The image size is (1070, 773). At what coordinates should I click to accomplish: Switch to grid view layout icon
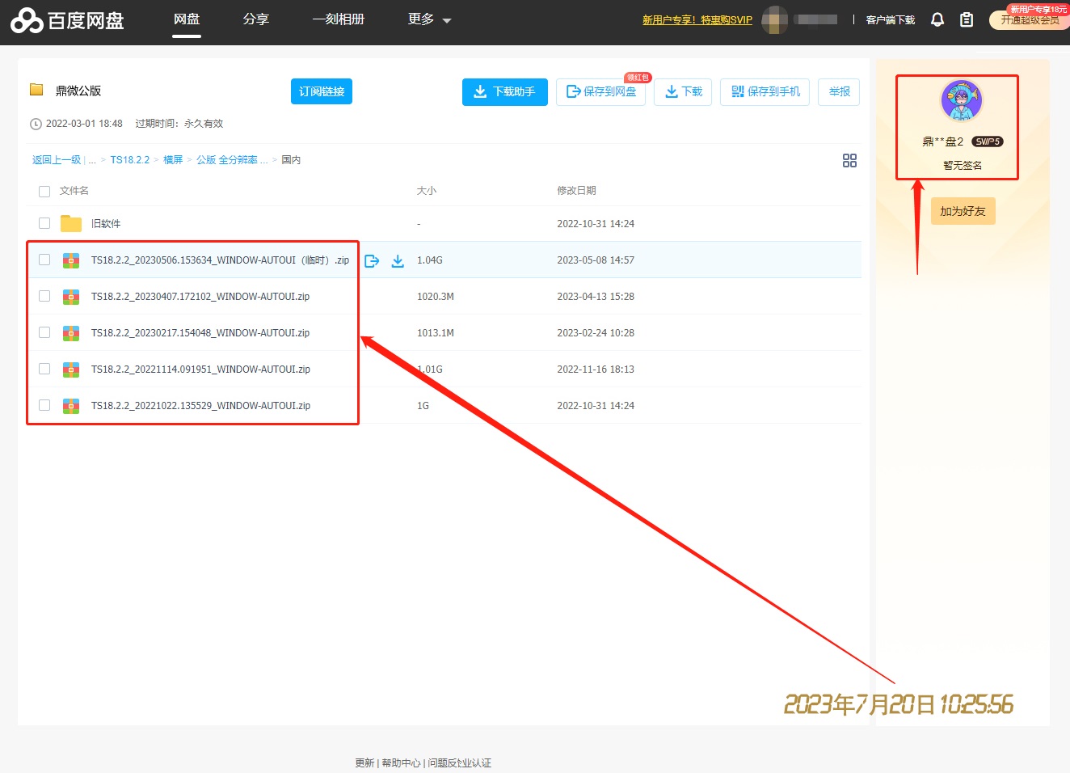849,161
